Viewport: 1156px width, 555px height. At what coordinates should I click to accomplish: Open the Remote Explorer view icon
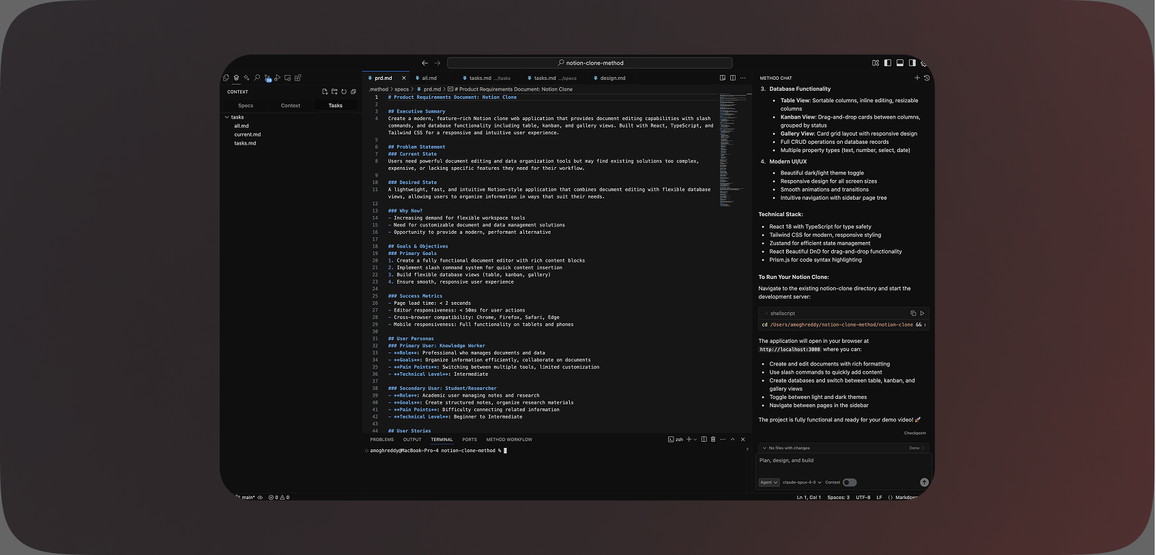coord(287,78)
